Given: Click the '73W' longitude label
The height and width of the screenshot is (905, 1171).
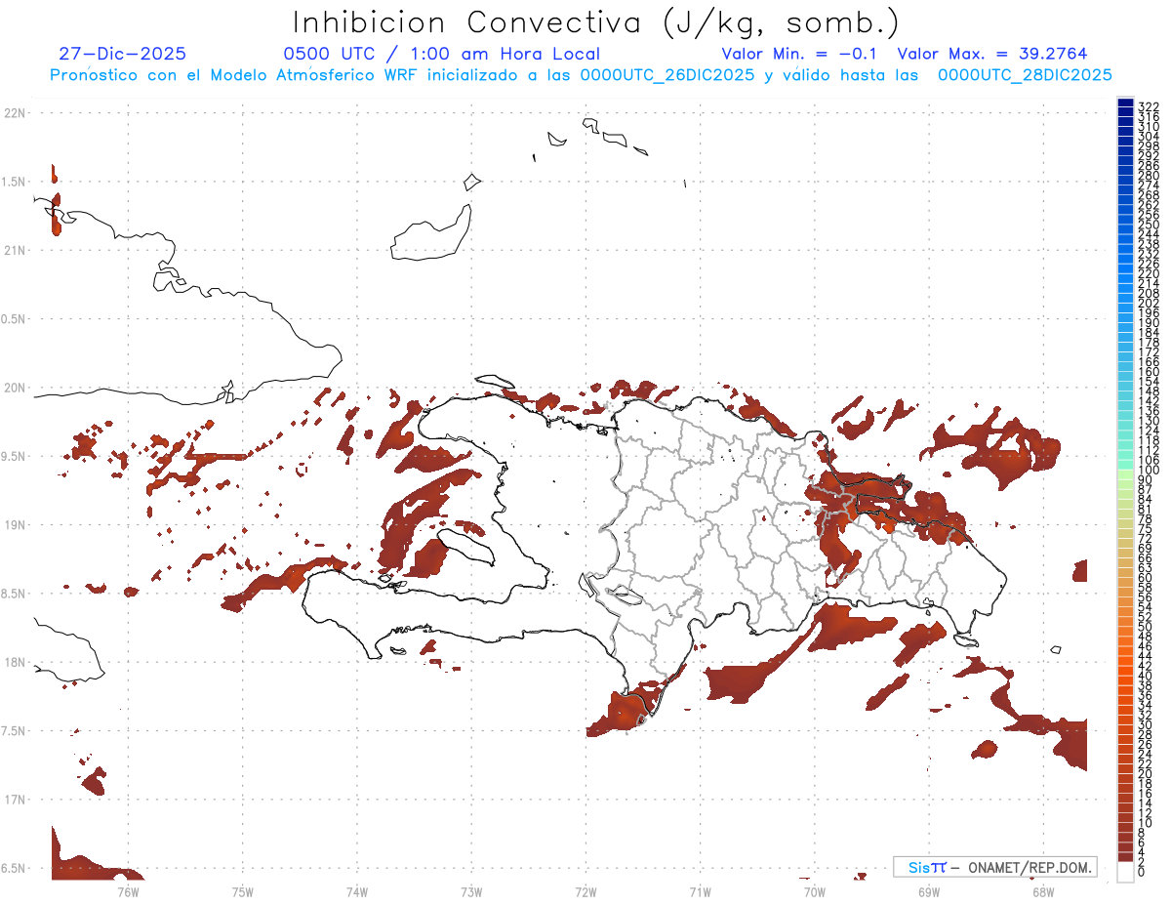Looking at the screenshot, I should (x=471, y=891).
